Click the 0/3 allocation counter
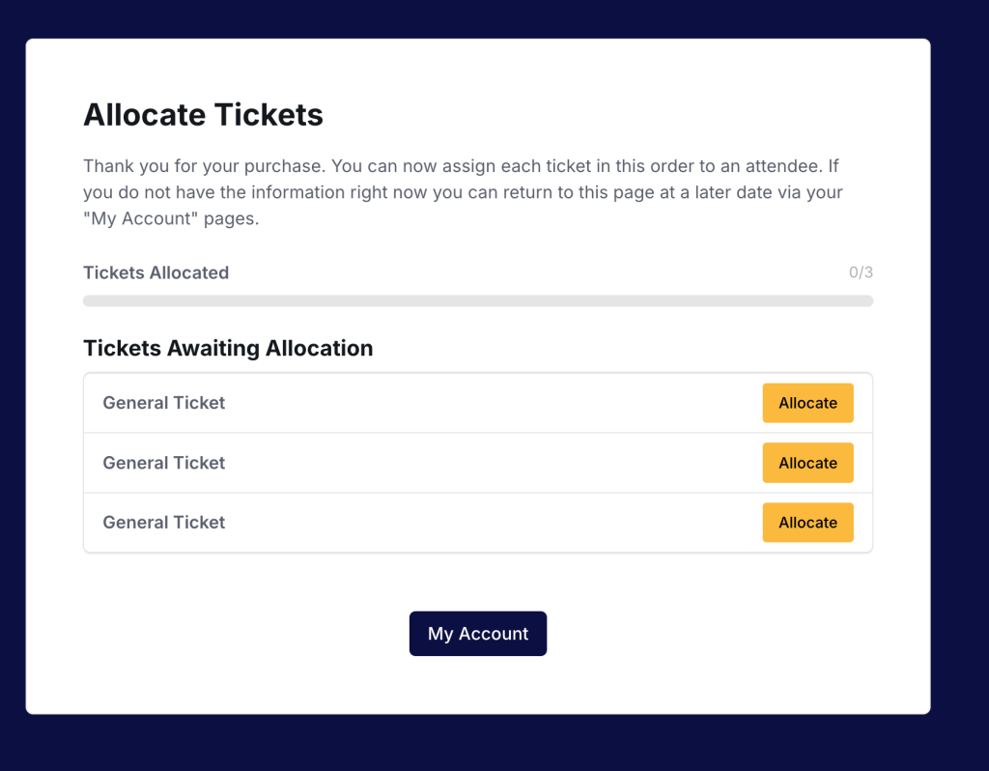This screenshot has width=989, height=771. tap(861, 272)
